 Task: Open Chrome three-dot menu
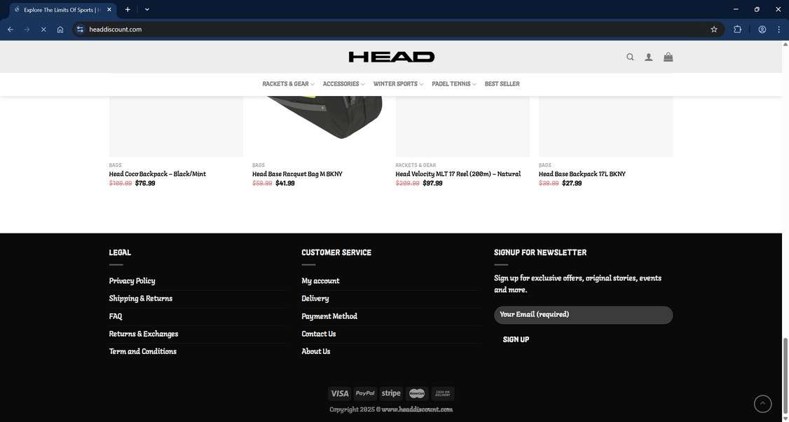[x=778, y=29]
